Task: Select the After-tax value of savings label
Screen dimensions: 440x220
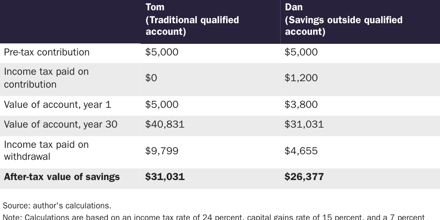Action: (62, 177)
